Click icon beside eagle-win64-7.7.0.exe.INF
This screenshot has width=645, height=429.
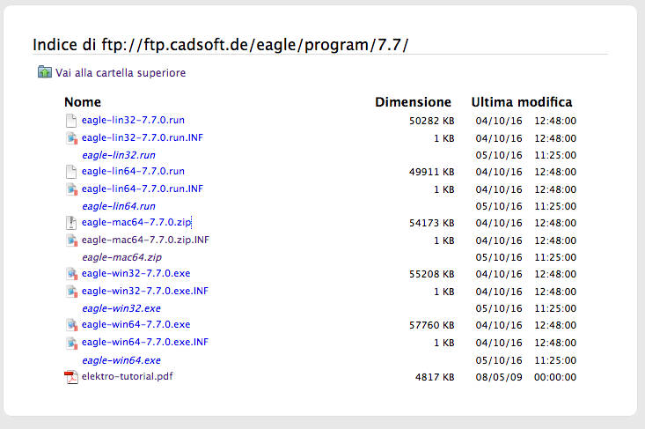point(71,342)
